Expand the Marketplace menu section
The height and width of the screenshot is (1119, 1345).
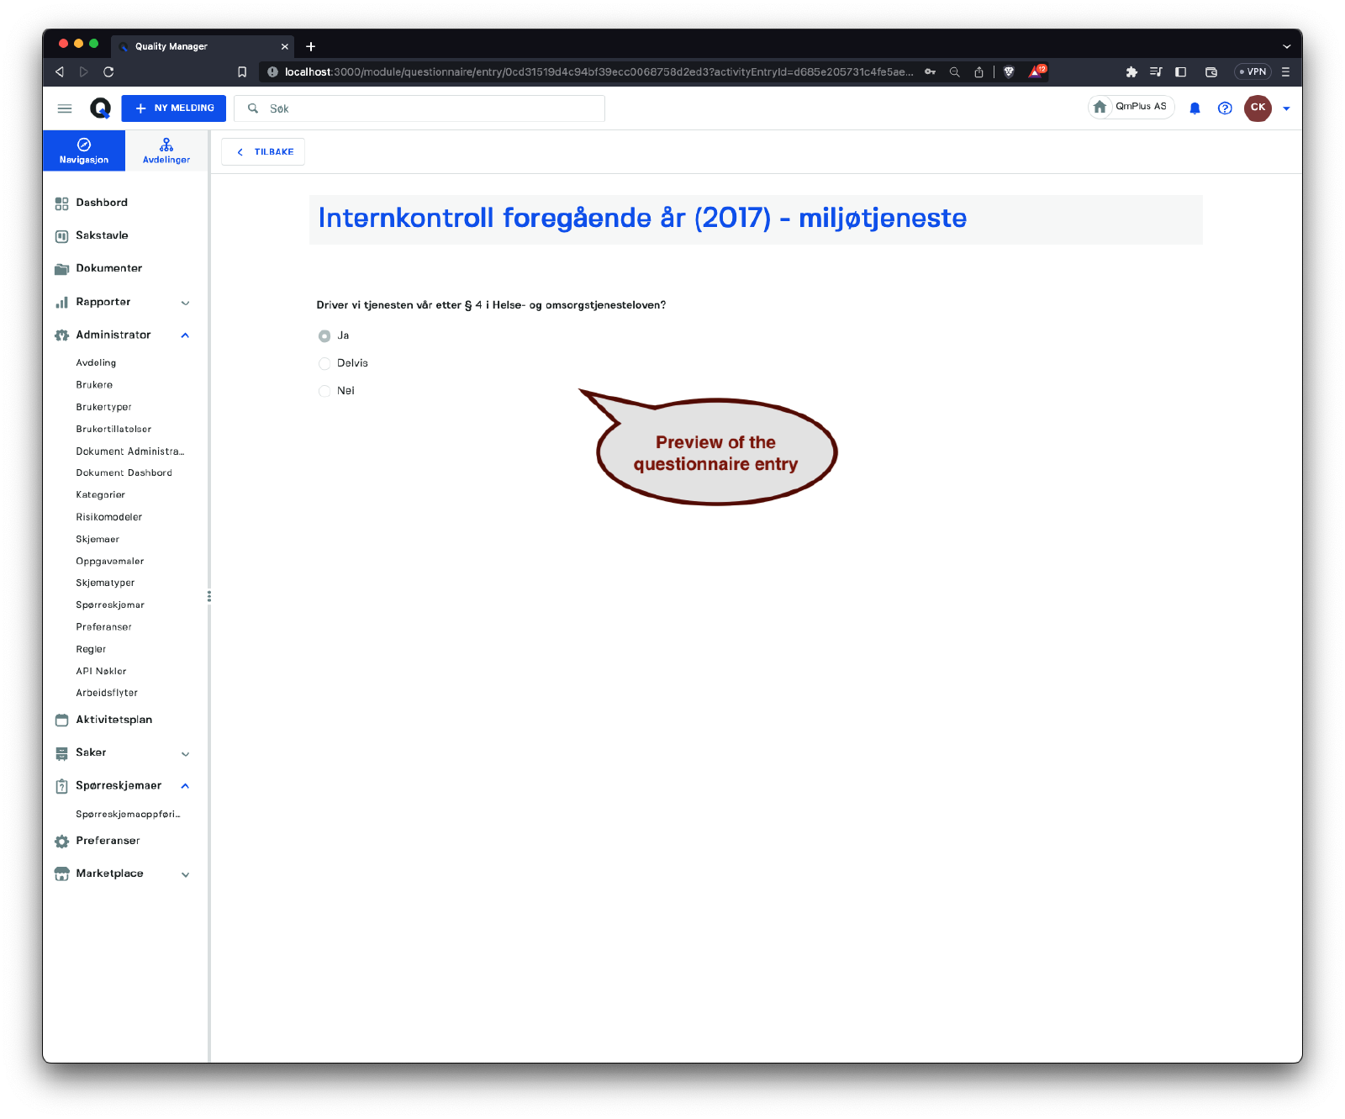(x=185, y=874)
